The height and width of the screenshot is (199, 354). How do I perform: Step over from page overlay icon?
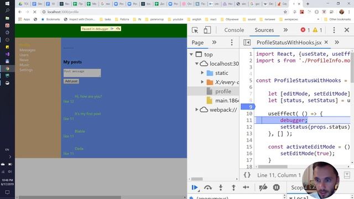point(118,29)
